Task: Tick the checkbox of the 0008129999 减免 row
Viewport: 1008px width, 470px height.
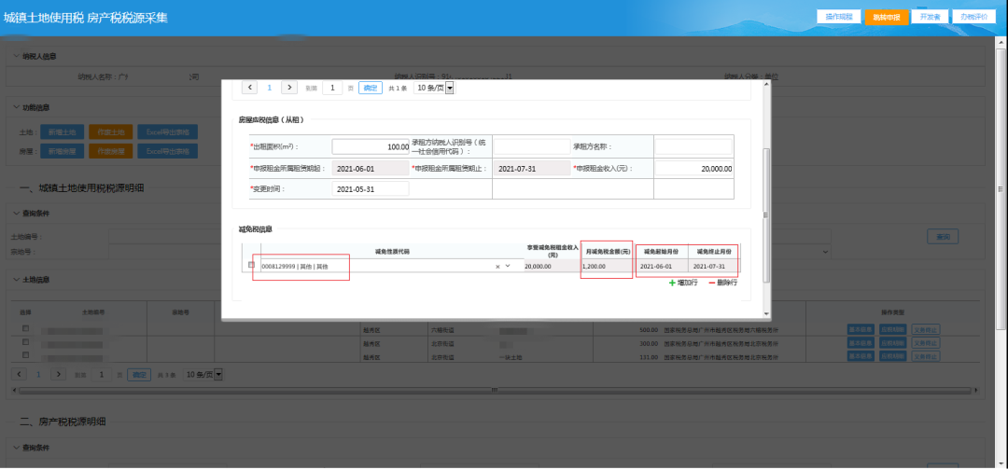Action: coord(251,265)
